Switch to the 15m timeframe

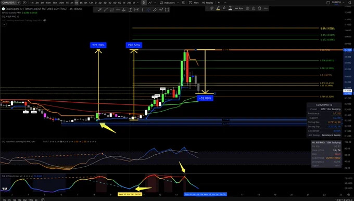(55, 3)
